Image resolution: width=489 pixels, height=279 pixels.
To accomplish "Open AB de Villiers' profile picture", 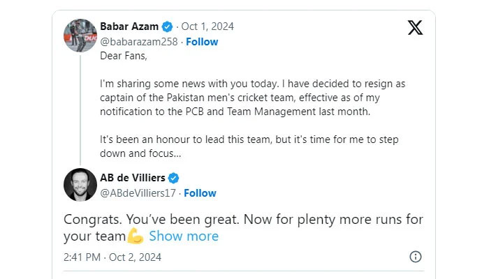I will tap(80, 184).
